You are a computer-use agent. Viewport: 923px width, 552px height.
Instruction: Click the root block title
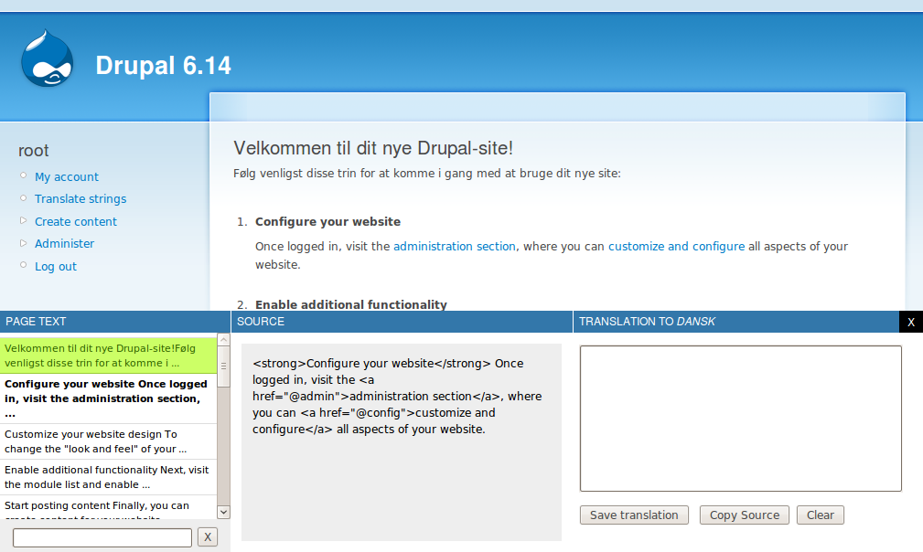(x=34, y=151)
